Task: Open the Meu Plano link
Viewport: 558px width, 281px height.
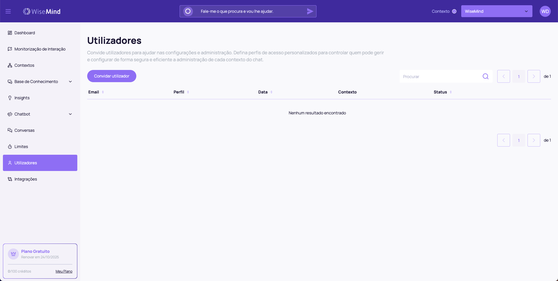Action: [x=64, y=271]
